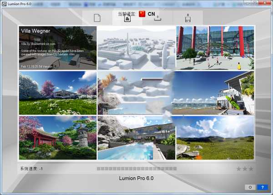Select the red Japanese pavilion scene
273x195 pixels.
57,137
